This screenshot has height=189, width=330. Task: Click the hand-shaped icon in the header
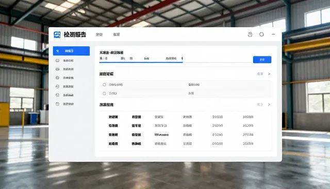(x=250, y=34)
